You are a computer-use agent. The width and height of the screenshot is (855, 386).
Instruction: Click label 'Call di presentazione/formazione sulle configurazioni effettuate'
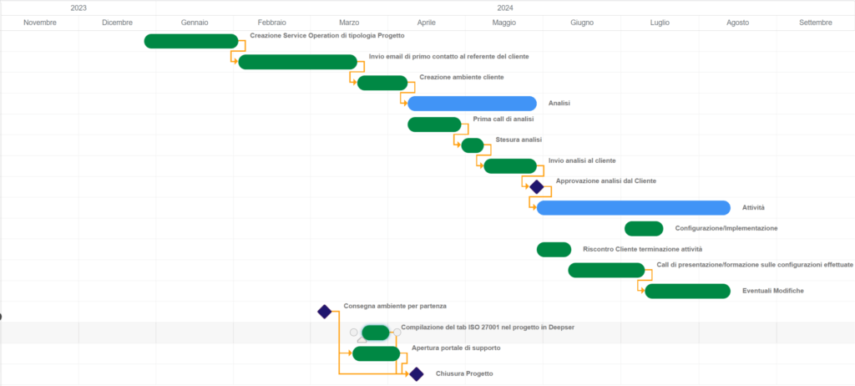pos(755,264)
